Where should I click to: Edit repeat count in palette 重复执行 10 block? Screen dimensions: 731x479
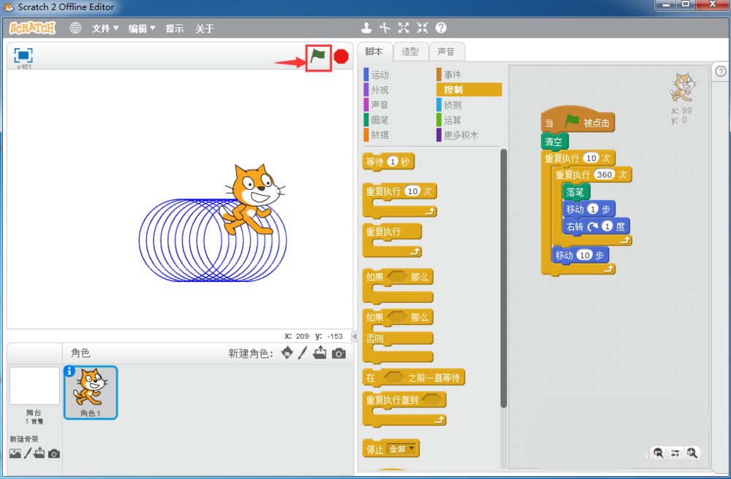coord(412,191)
